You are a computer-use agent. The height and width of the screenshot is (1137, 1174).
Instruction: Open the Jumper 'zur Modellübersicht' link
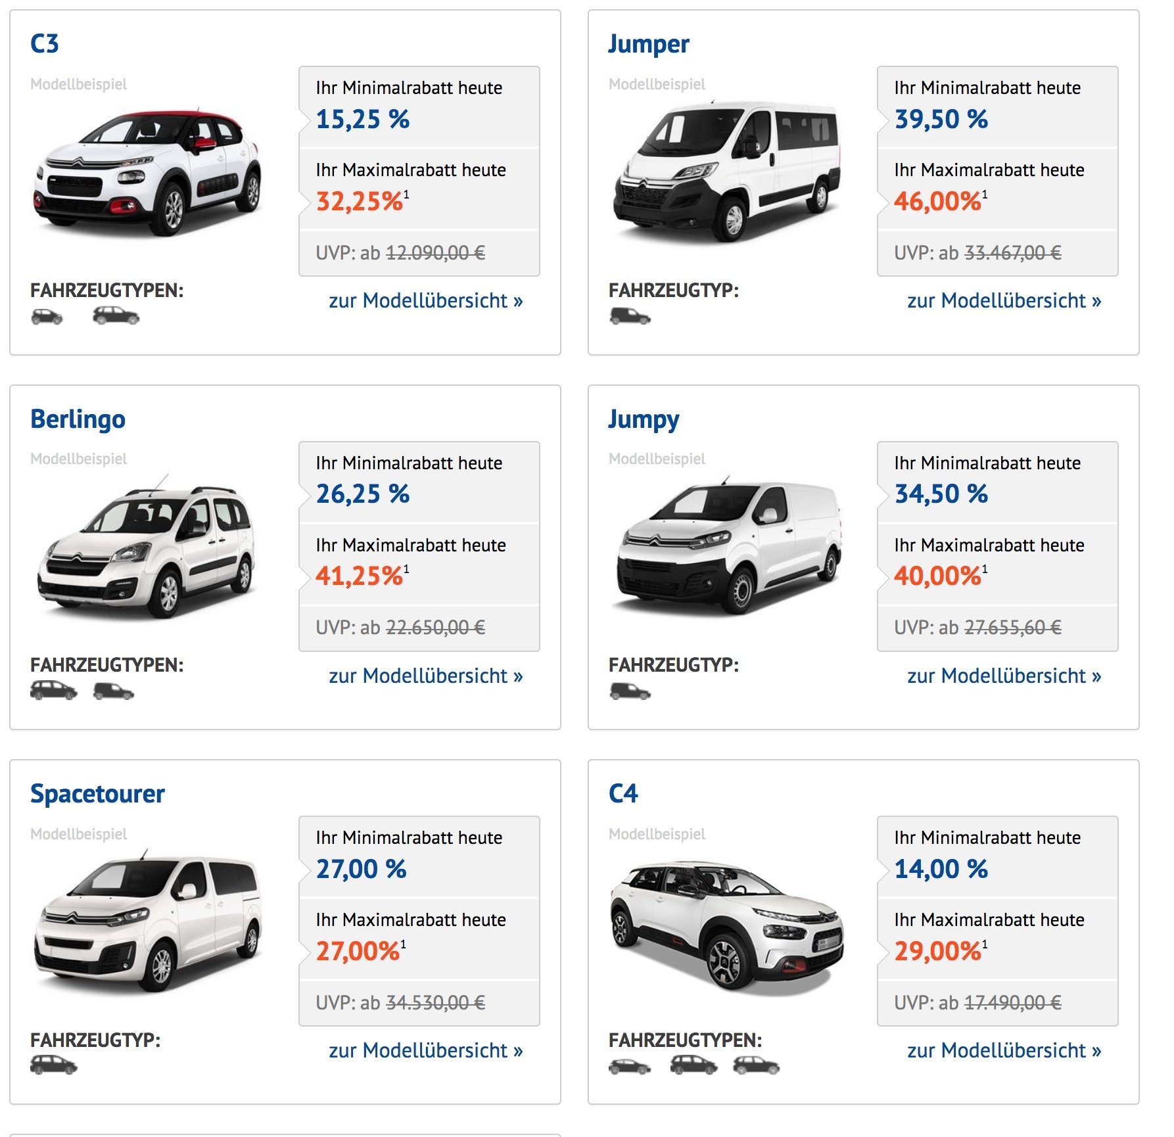click(1004, 301)
